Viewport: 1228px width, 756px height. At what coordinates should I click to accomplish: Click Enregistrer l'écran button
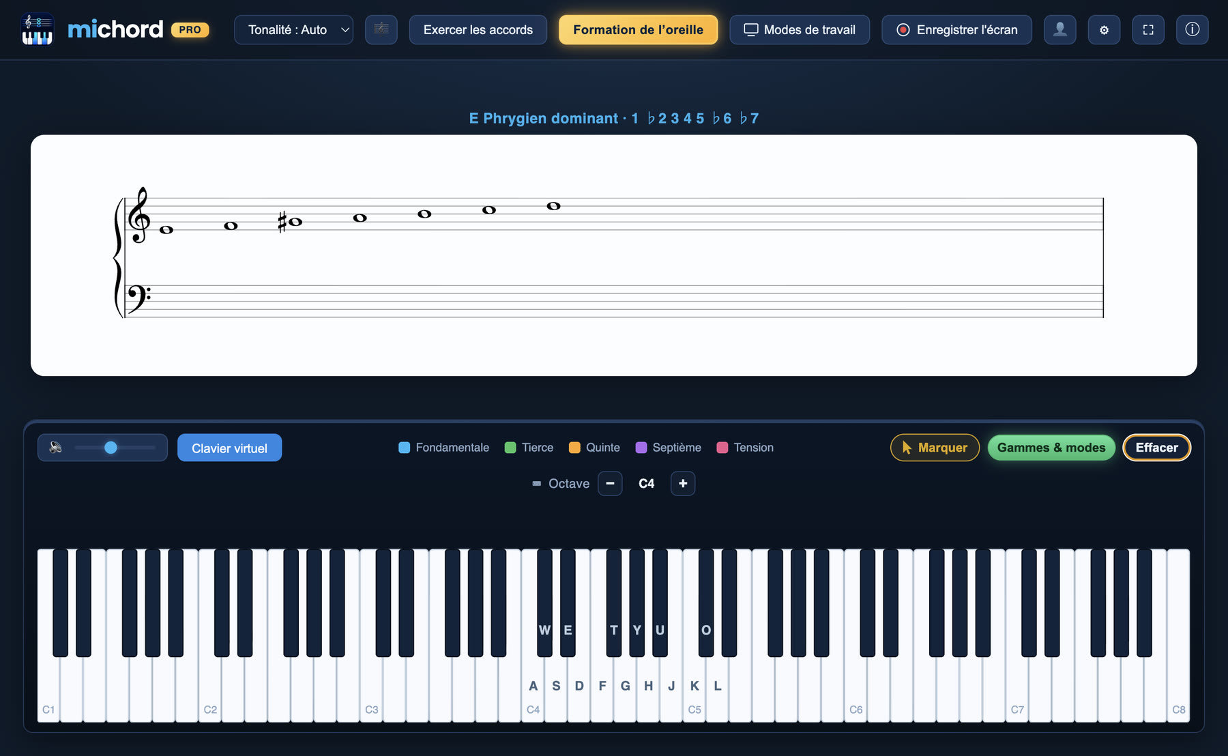point(956,29)
